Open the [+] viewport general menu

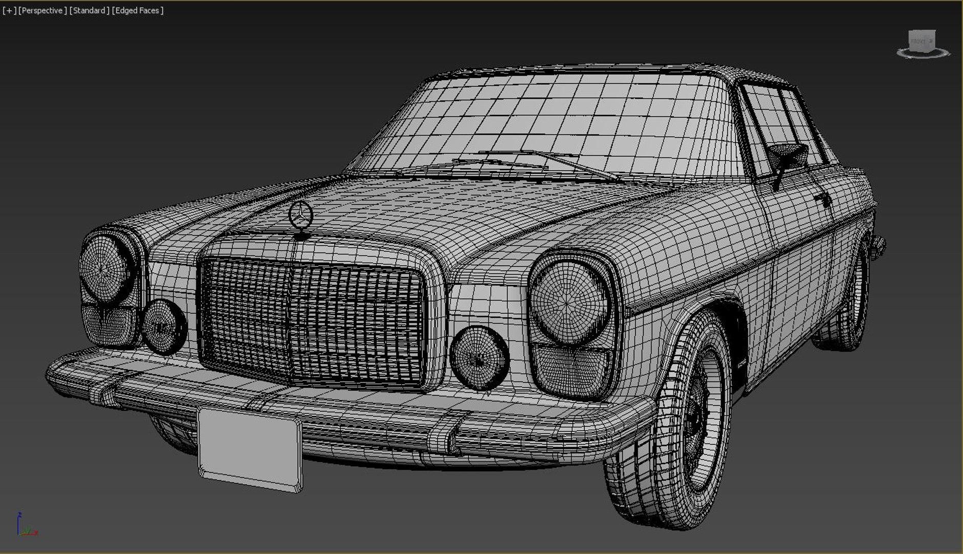[x=9, y=10]
